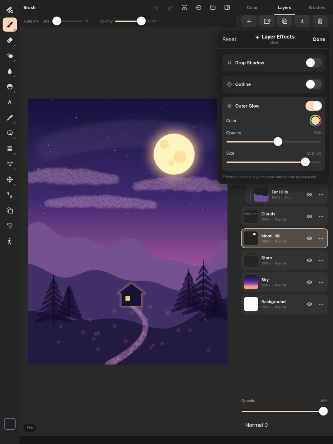Undo the last action
This screenshot has width=333, height=444.
156,7
